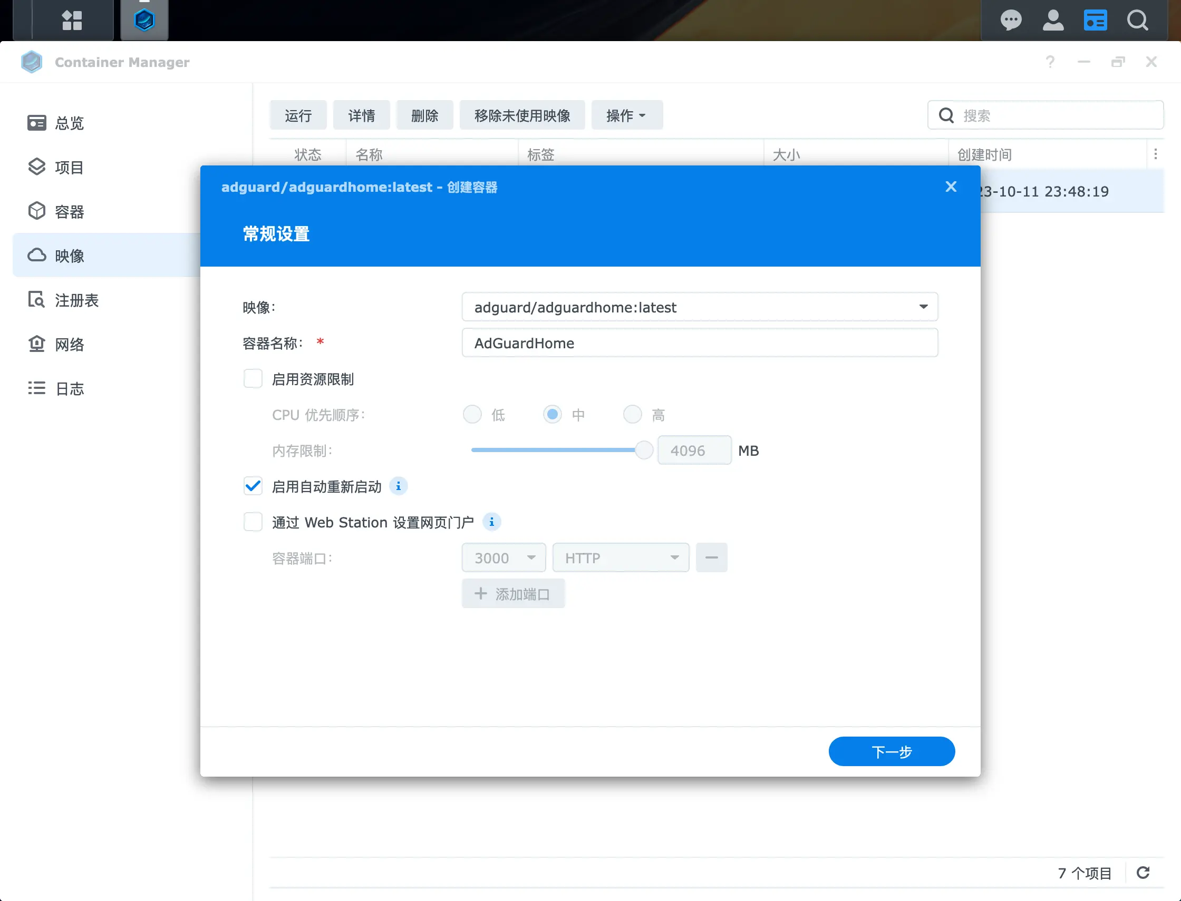
Task: Click the 详情 details button
Action: (x=361, y=115)
